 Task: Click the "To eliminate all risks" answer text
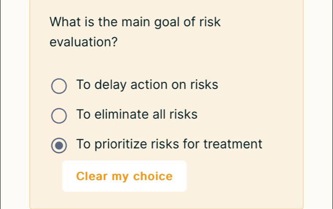click(137, 115)
